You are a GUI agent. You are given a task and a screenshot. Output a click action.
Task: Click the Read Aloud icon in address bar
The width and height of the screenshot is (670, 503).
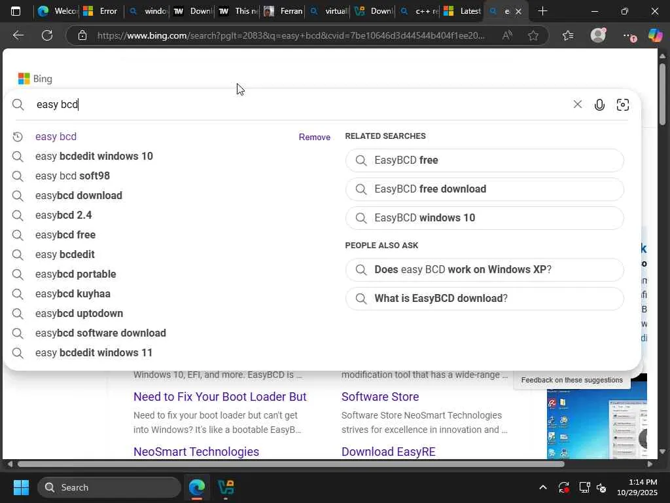(x=507, y=35)
